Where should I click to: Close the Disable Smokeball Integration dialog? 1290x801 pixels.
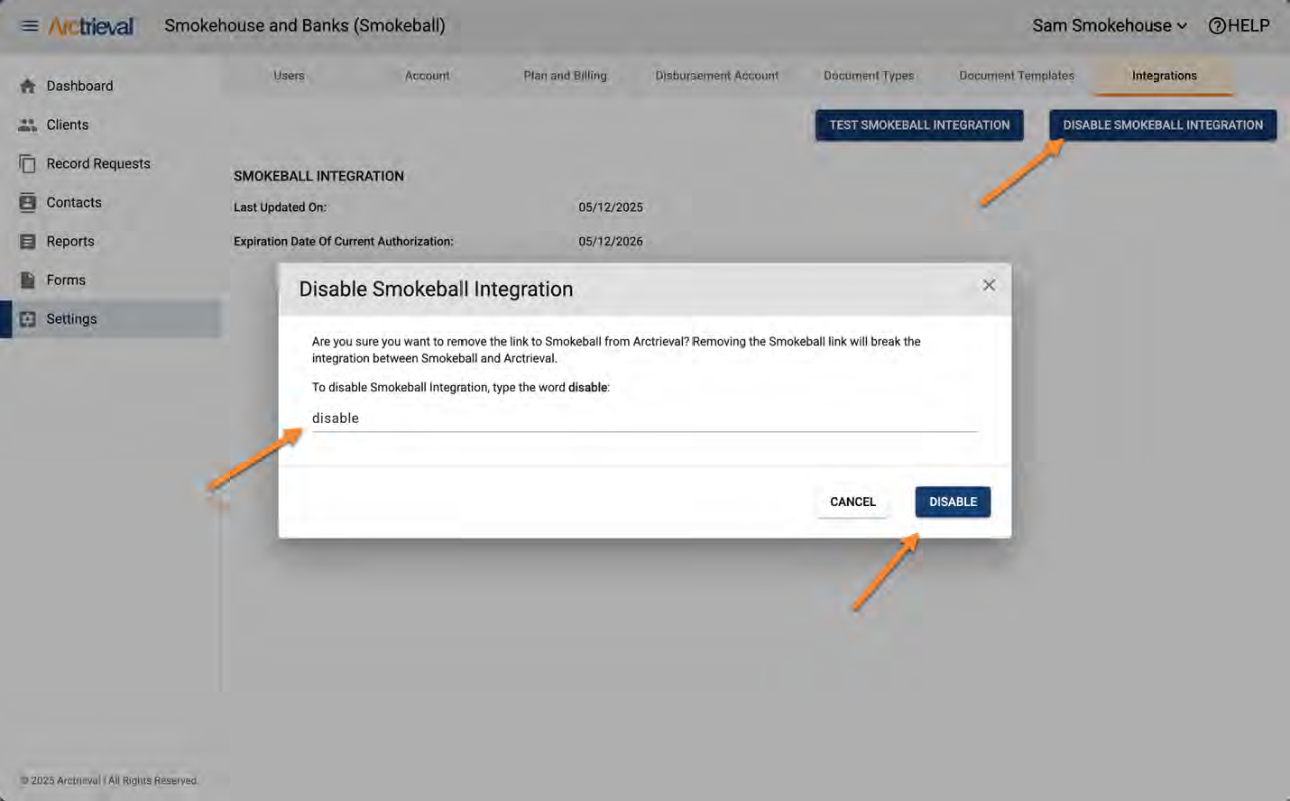point(989,285)
